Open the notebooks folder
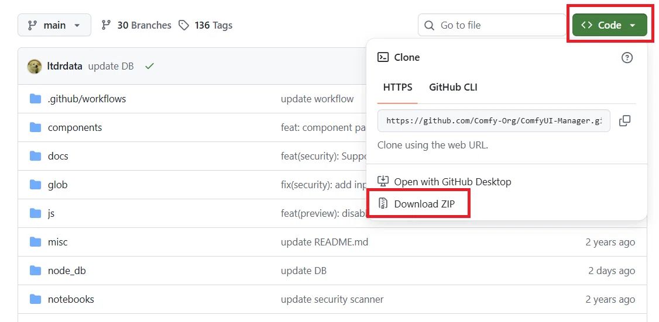Image resolution: width=659 pixels, height=322 pixels. (x=71, y=299)
